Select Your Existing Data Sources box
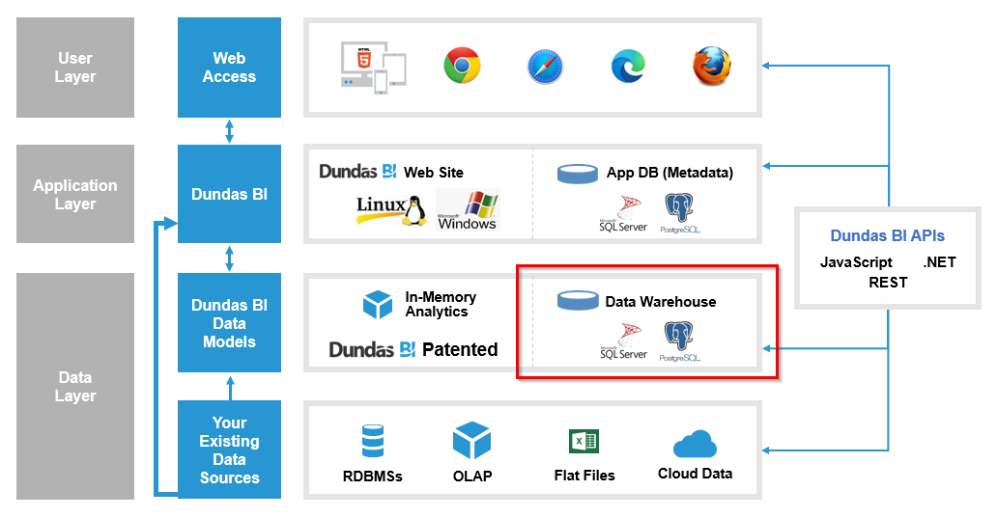This screenshot has width=997, height=518. coord(229,450)
